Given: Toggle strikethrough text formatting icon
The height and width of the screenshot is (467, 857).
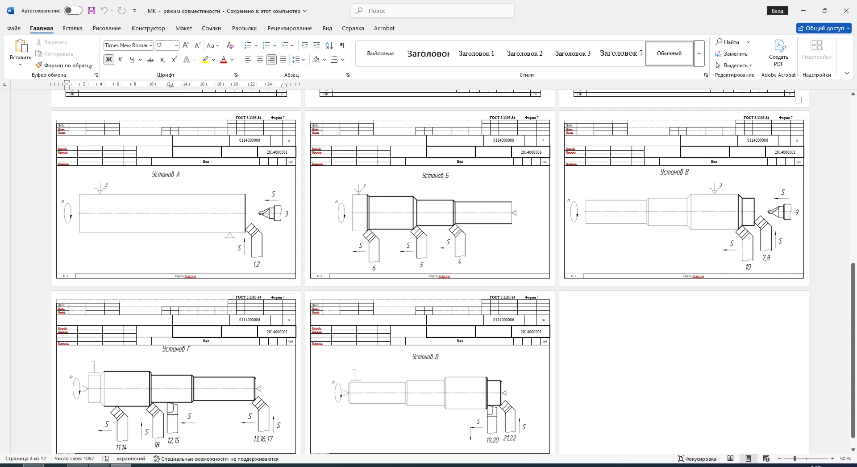Looking at the screenshot, I should tap(150, 60).
